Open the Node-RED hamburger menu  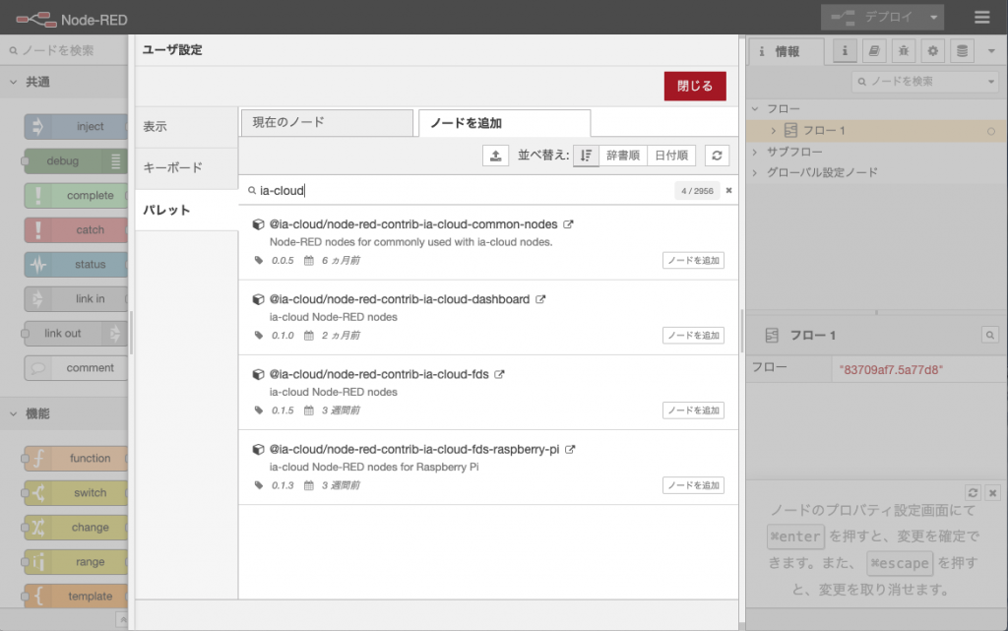point(981,17)
